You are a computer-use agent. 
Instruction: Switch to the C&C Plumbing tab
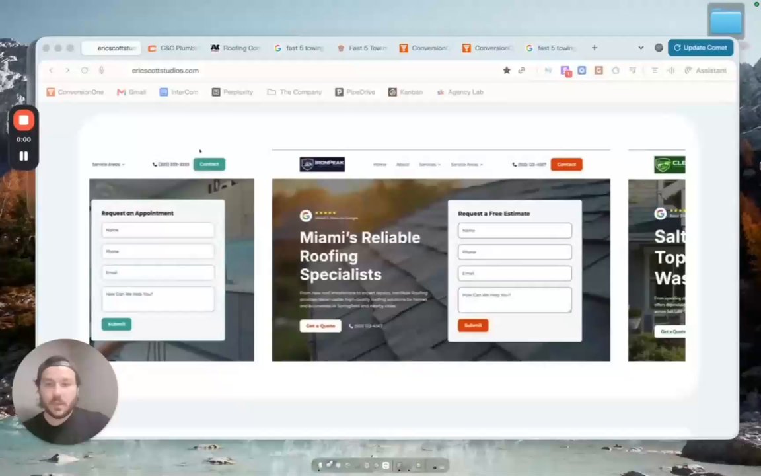[173, 48]
